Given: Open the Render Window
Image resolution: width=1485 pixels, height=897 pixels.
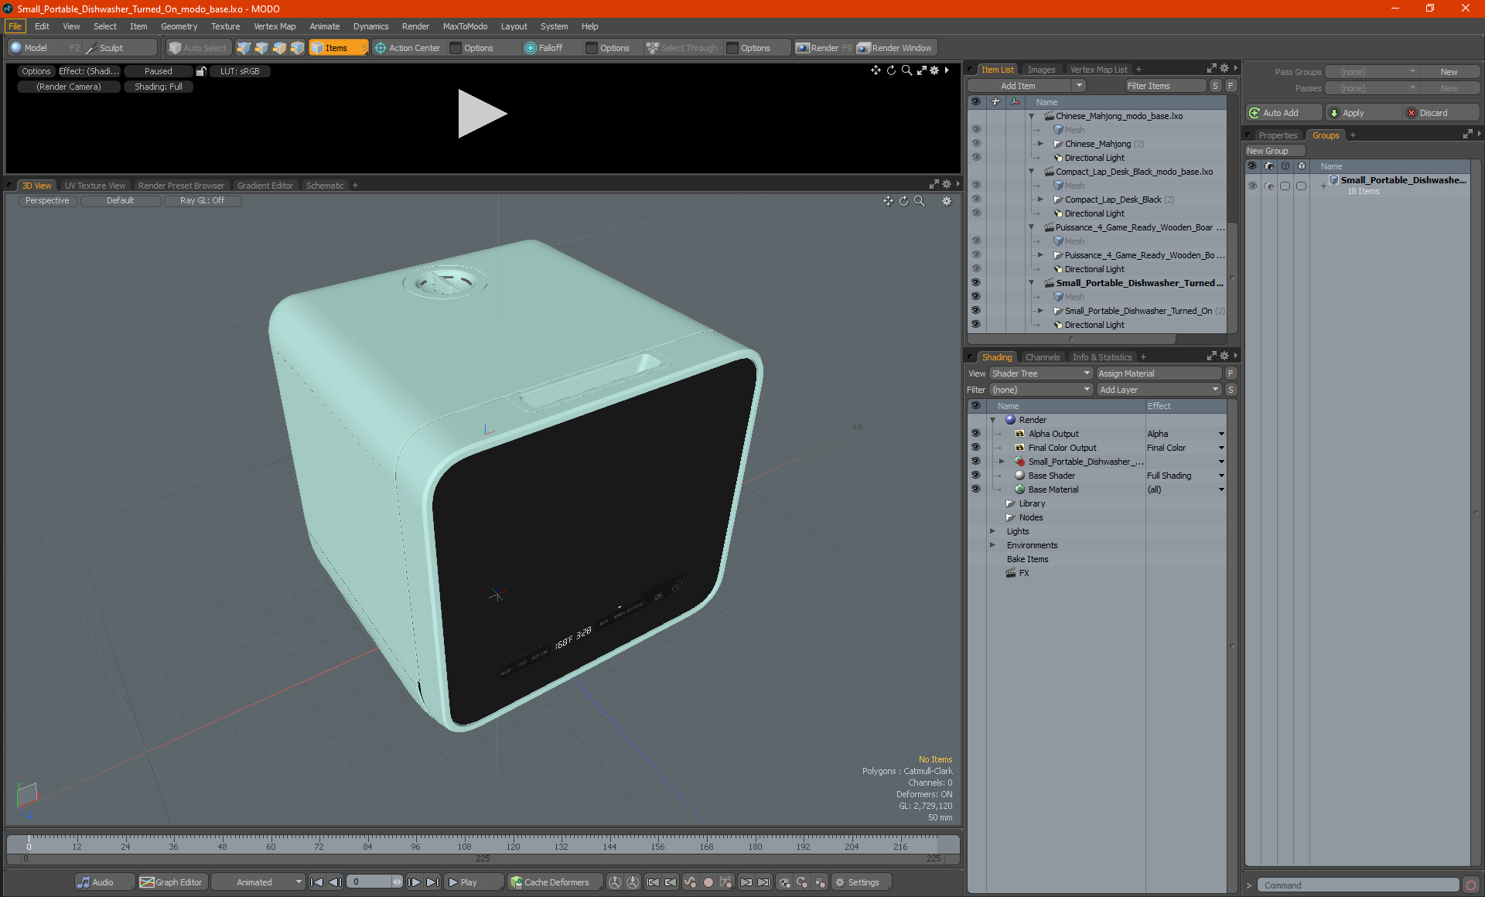Looking at the screenshot, I should (896, 48).
